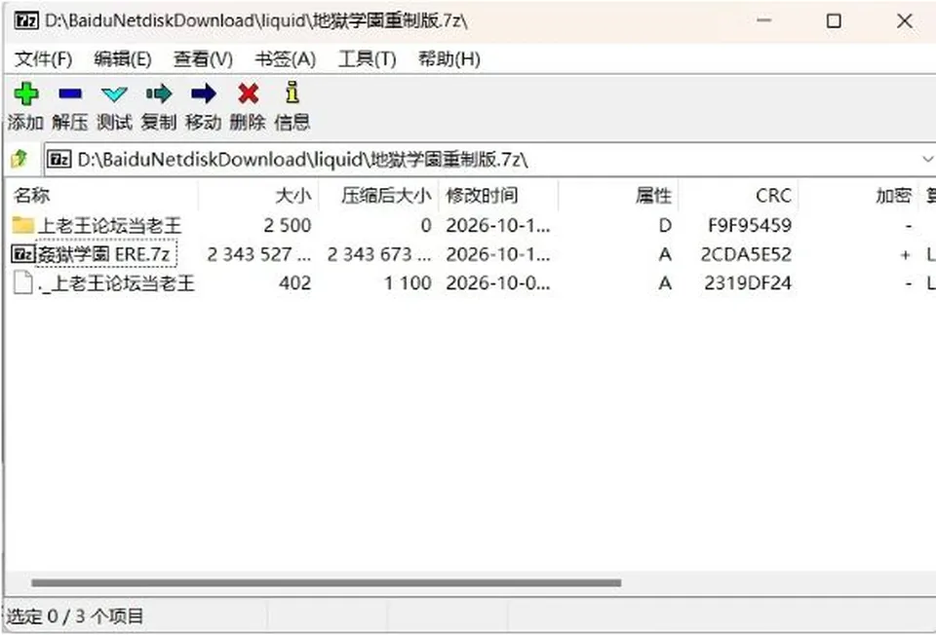Viewport: 936px width, 635px height.
Task: Expand the address bar path dropdown
Action: point(927,159)
